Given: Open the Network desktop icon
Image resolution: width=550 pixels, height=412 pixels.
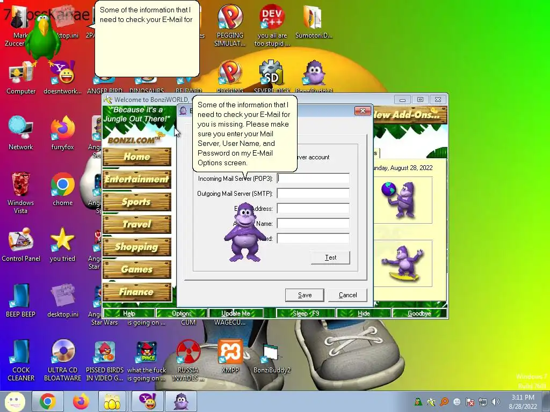Looking at the screenshot, I should click(x=21, y=133).
